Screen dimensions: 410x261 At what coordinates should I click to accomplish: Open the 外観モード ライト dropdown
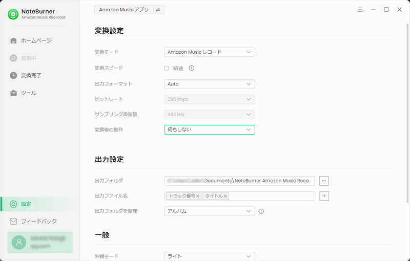[210, 256]
